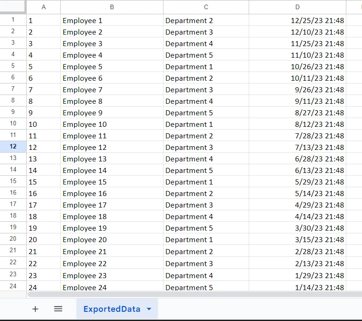Select column B header
The width and height of the screenshot is (362, 321).
[x=111, y=7]
